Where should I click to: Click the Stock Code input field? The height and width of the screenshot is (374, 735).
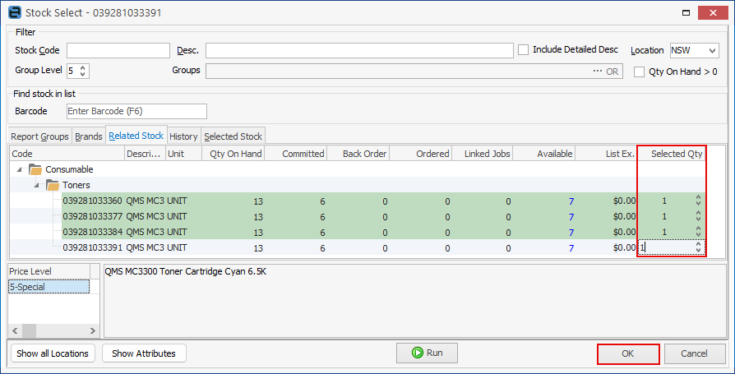[118, 51]
